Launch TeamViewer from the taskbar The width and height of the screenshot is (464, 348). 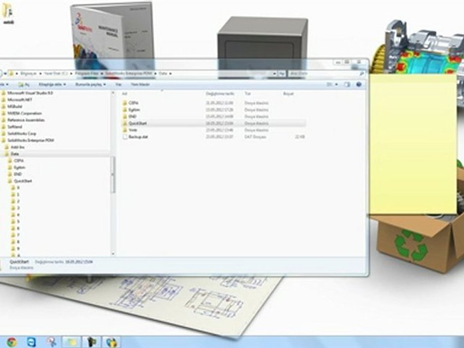pyautogui.click(x=31, y=342)
